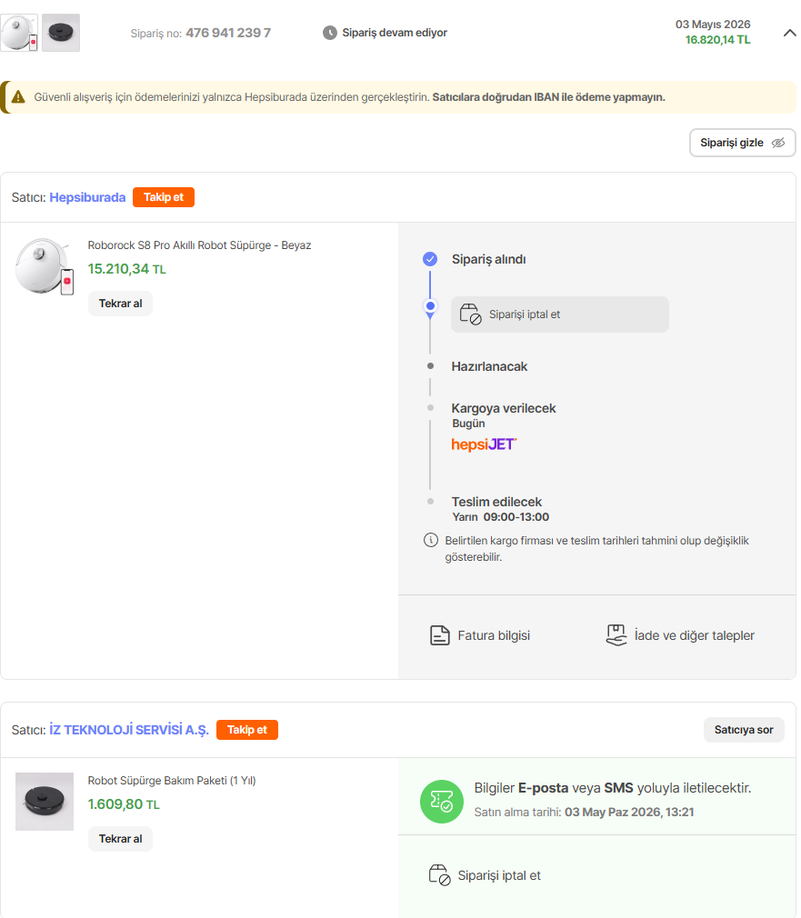Click the green voucher ticket icon

click(442, 802)
